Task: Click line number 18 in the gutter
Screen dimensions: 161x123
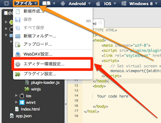Action: coord(76,116)
